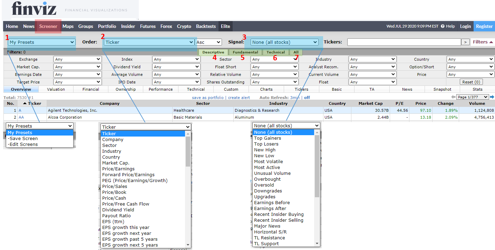Open the My Presets dropdown in toolbar
Screen dimensions: 495x250
click(x=41, y=42)
